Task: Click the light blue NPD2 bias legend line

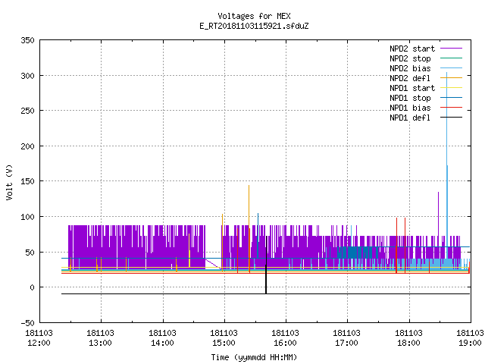Action: pyautogui.click(x=451, y=67)
